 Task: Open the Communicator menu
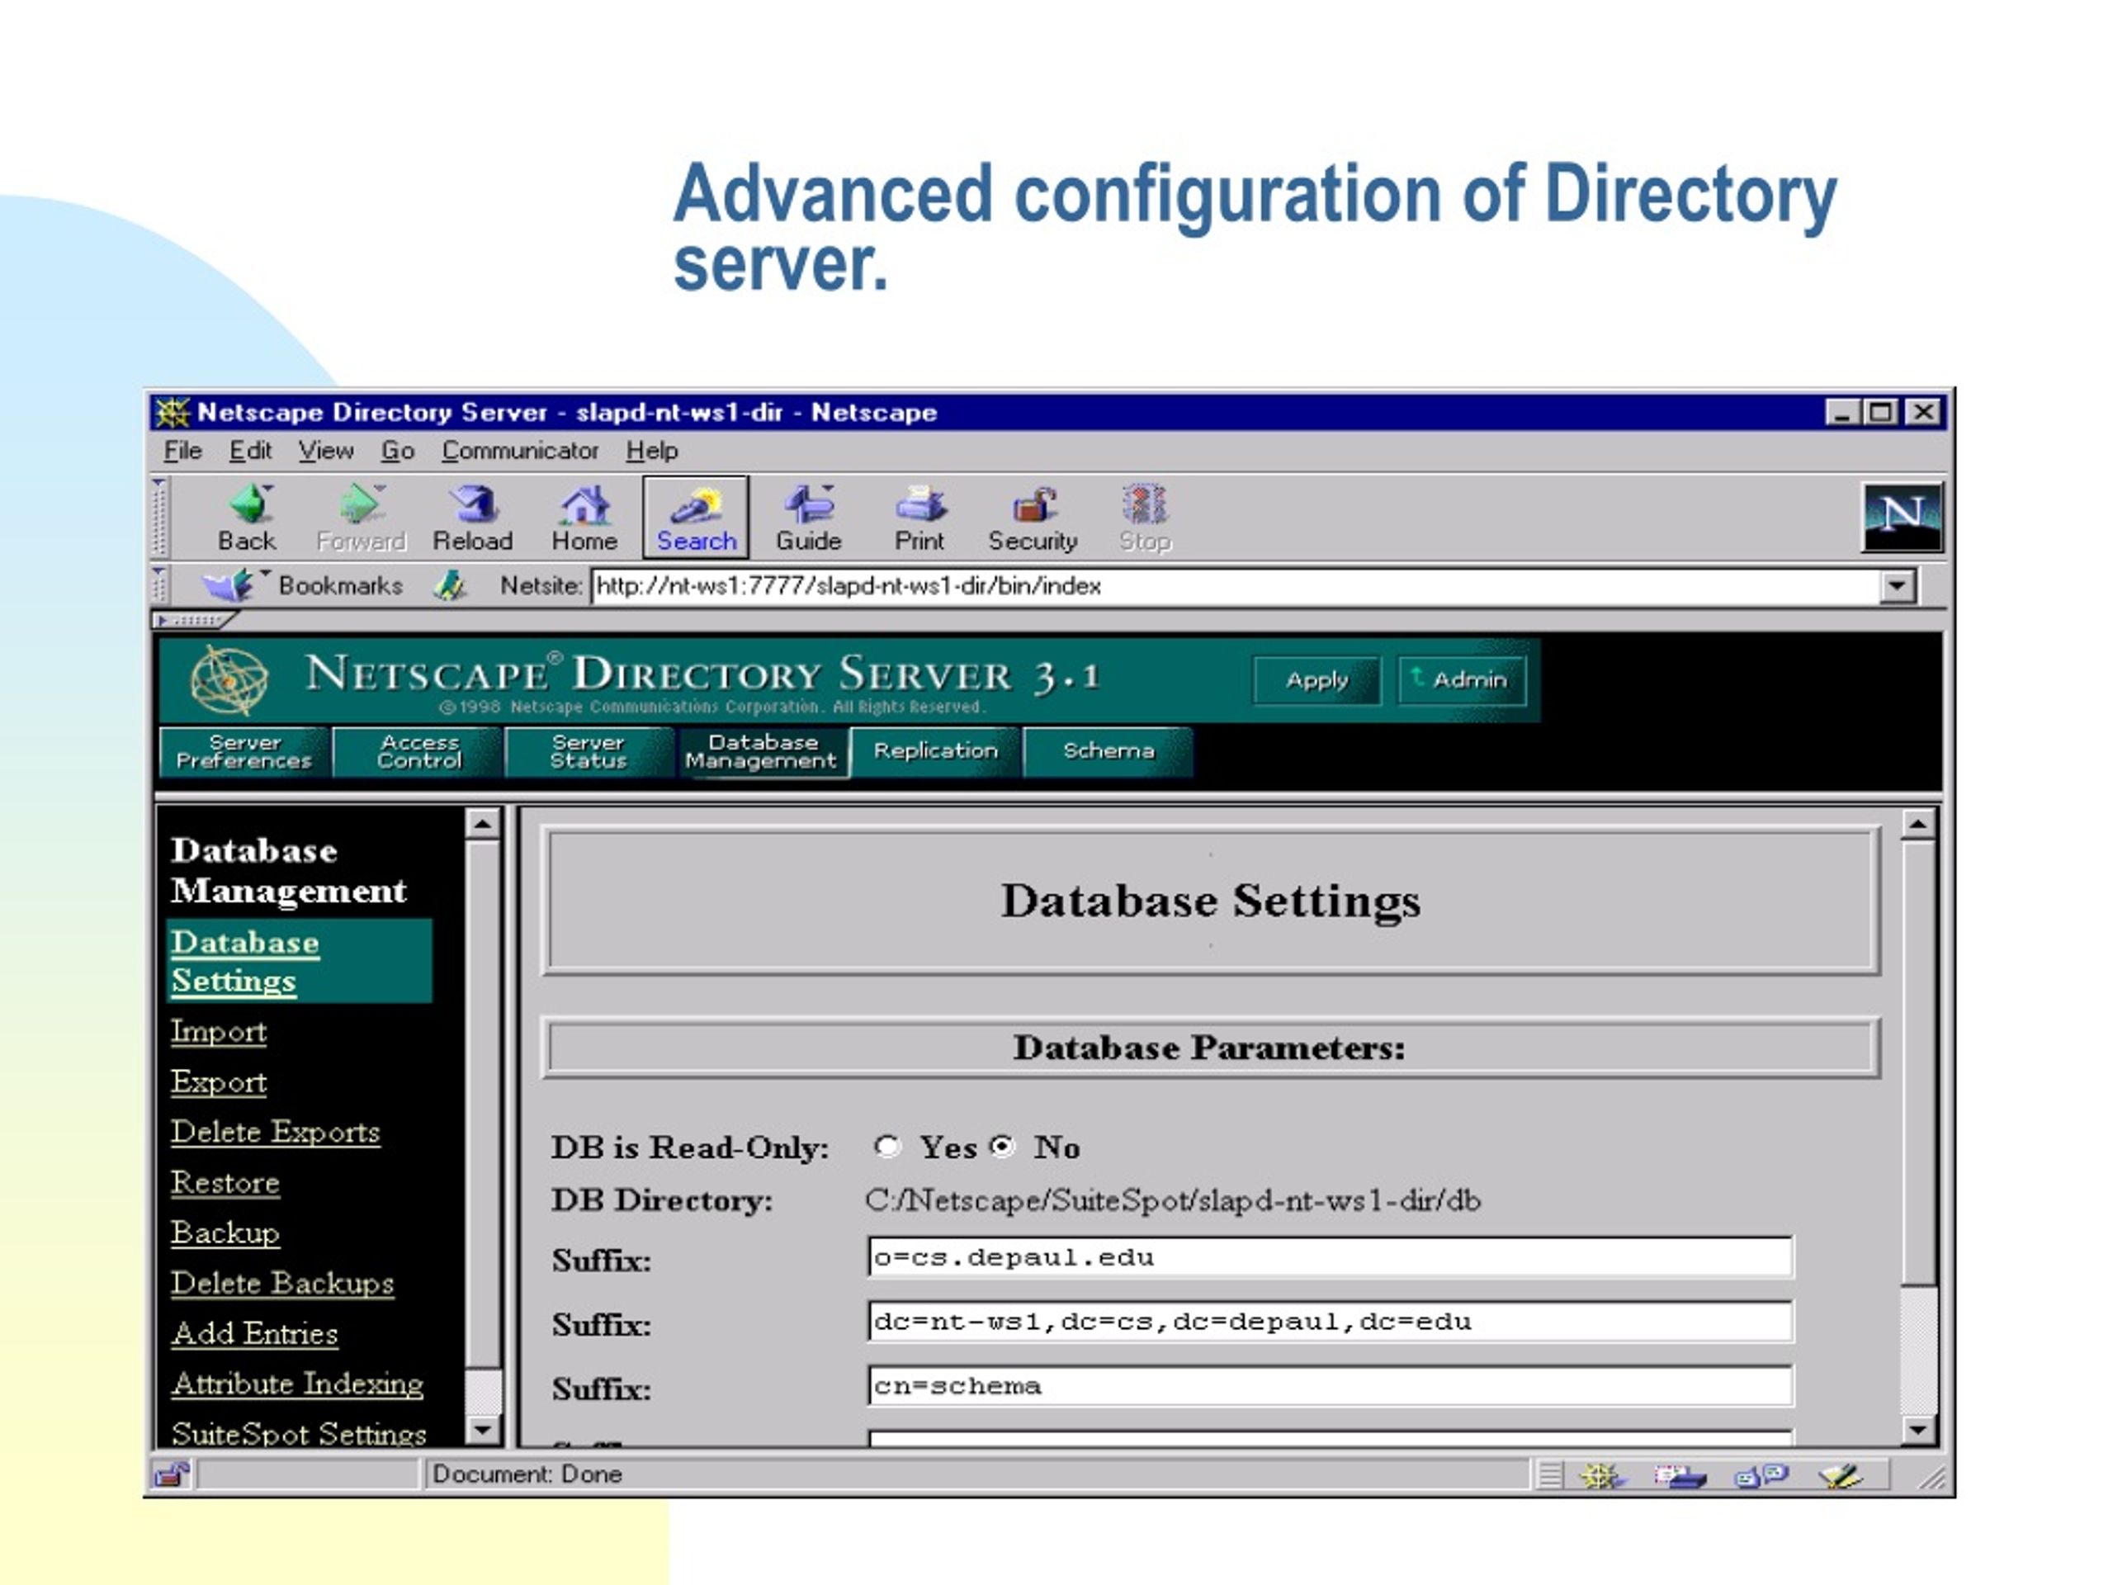click(x=520, y=451)
